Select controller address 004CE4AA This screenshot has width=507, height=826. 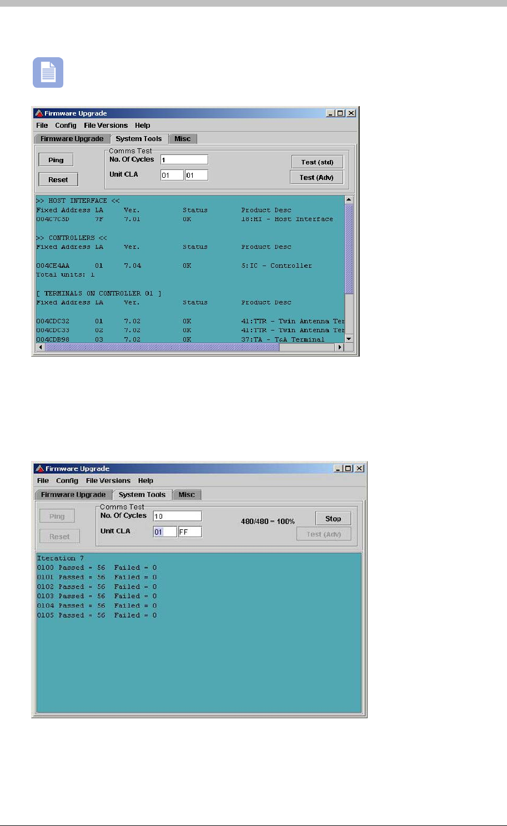[53, 266]
